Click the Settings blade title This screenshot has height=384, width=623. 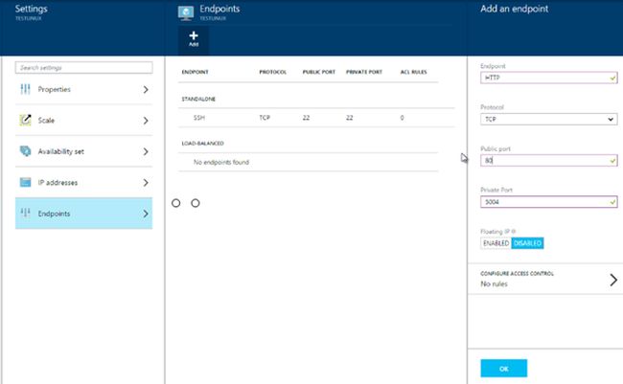tap(31, 9)
